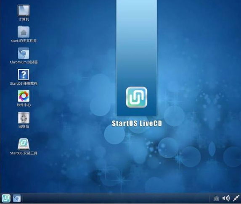The image size is (241, 204).
Task: Open the volume speaker tray icon
Action: (226, 198)
